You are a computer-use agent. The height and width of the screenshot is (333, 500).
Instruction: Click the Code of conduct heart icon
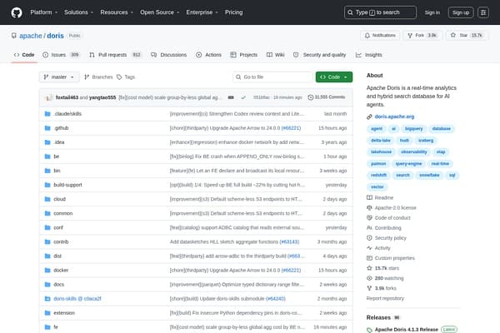pyautogui.click(x=369, y=217)
